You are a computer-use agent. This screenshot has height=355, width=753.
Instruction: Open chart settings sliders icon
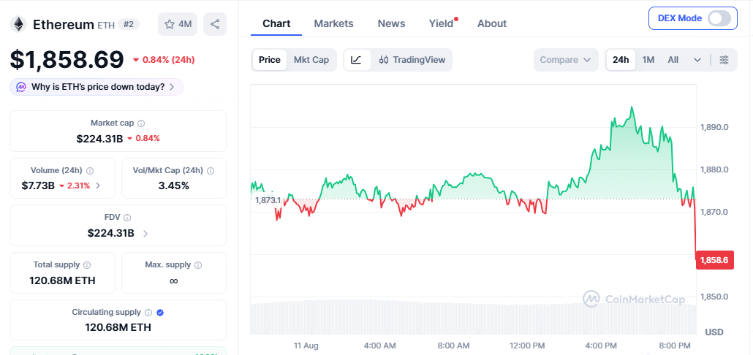click(724, 60)
